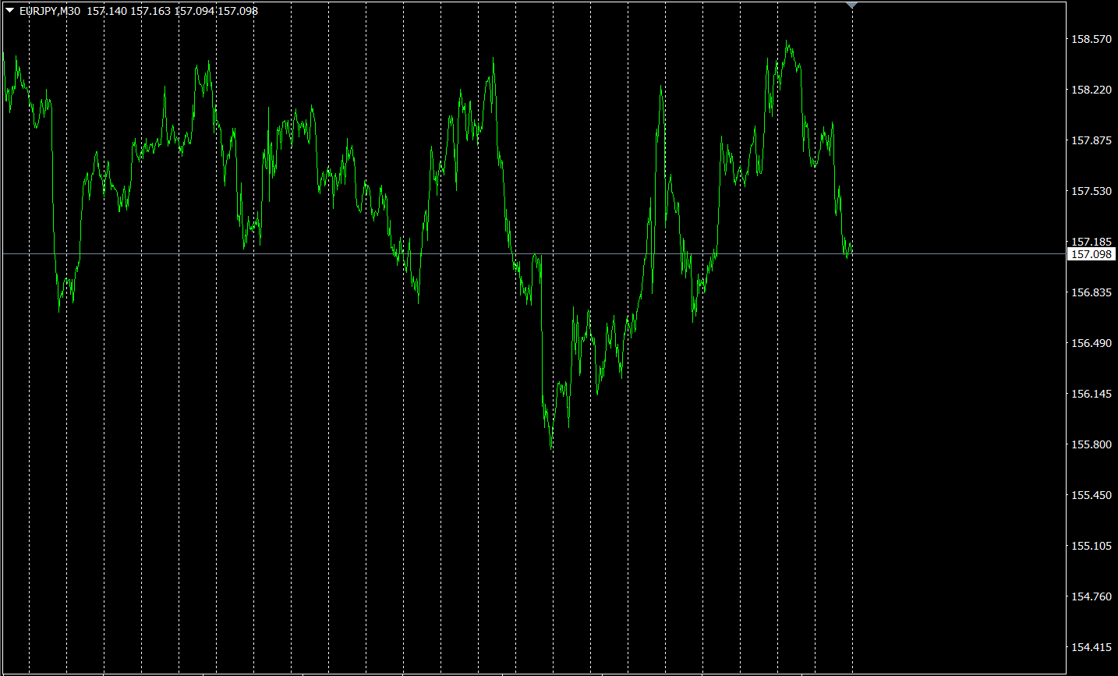This screenshot has width=1118, height=676.
Task: Click the 155.800 price axis label
Action: [x=1091, y=444]
